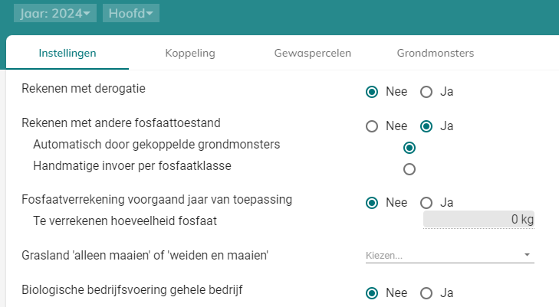
Task: Click the Jaar dropdown caret icon
Action: coord(87,14)
